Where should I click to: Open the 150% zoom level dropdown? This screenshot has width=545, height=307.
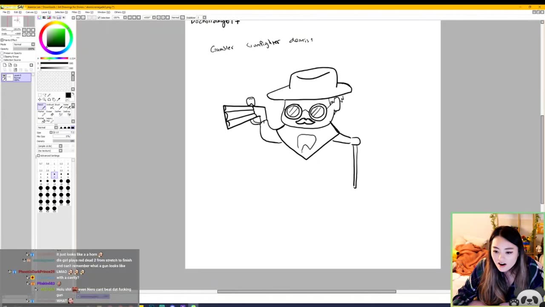tap(118, 17)
